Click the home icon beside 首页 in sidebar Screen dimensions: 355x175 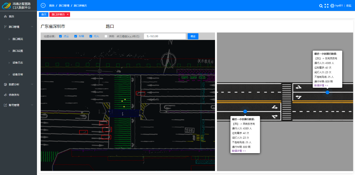(5, 16)
